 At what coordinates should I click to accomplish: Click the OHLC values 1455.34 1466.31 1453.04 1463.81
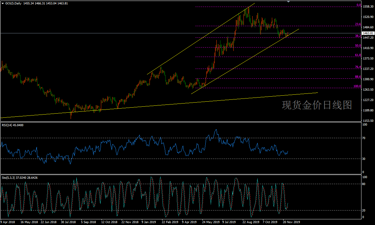[x=46, y=3]
